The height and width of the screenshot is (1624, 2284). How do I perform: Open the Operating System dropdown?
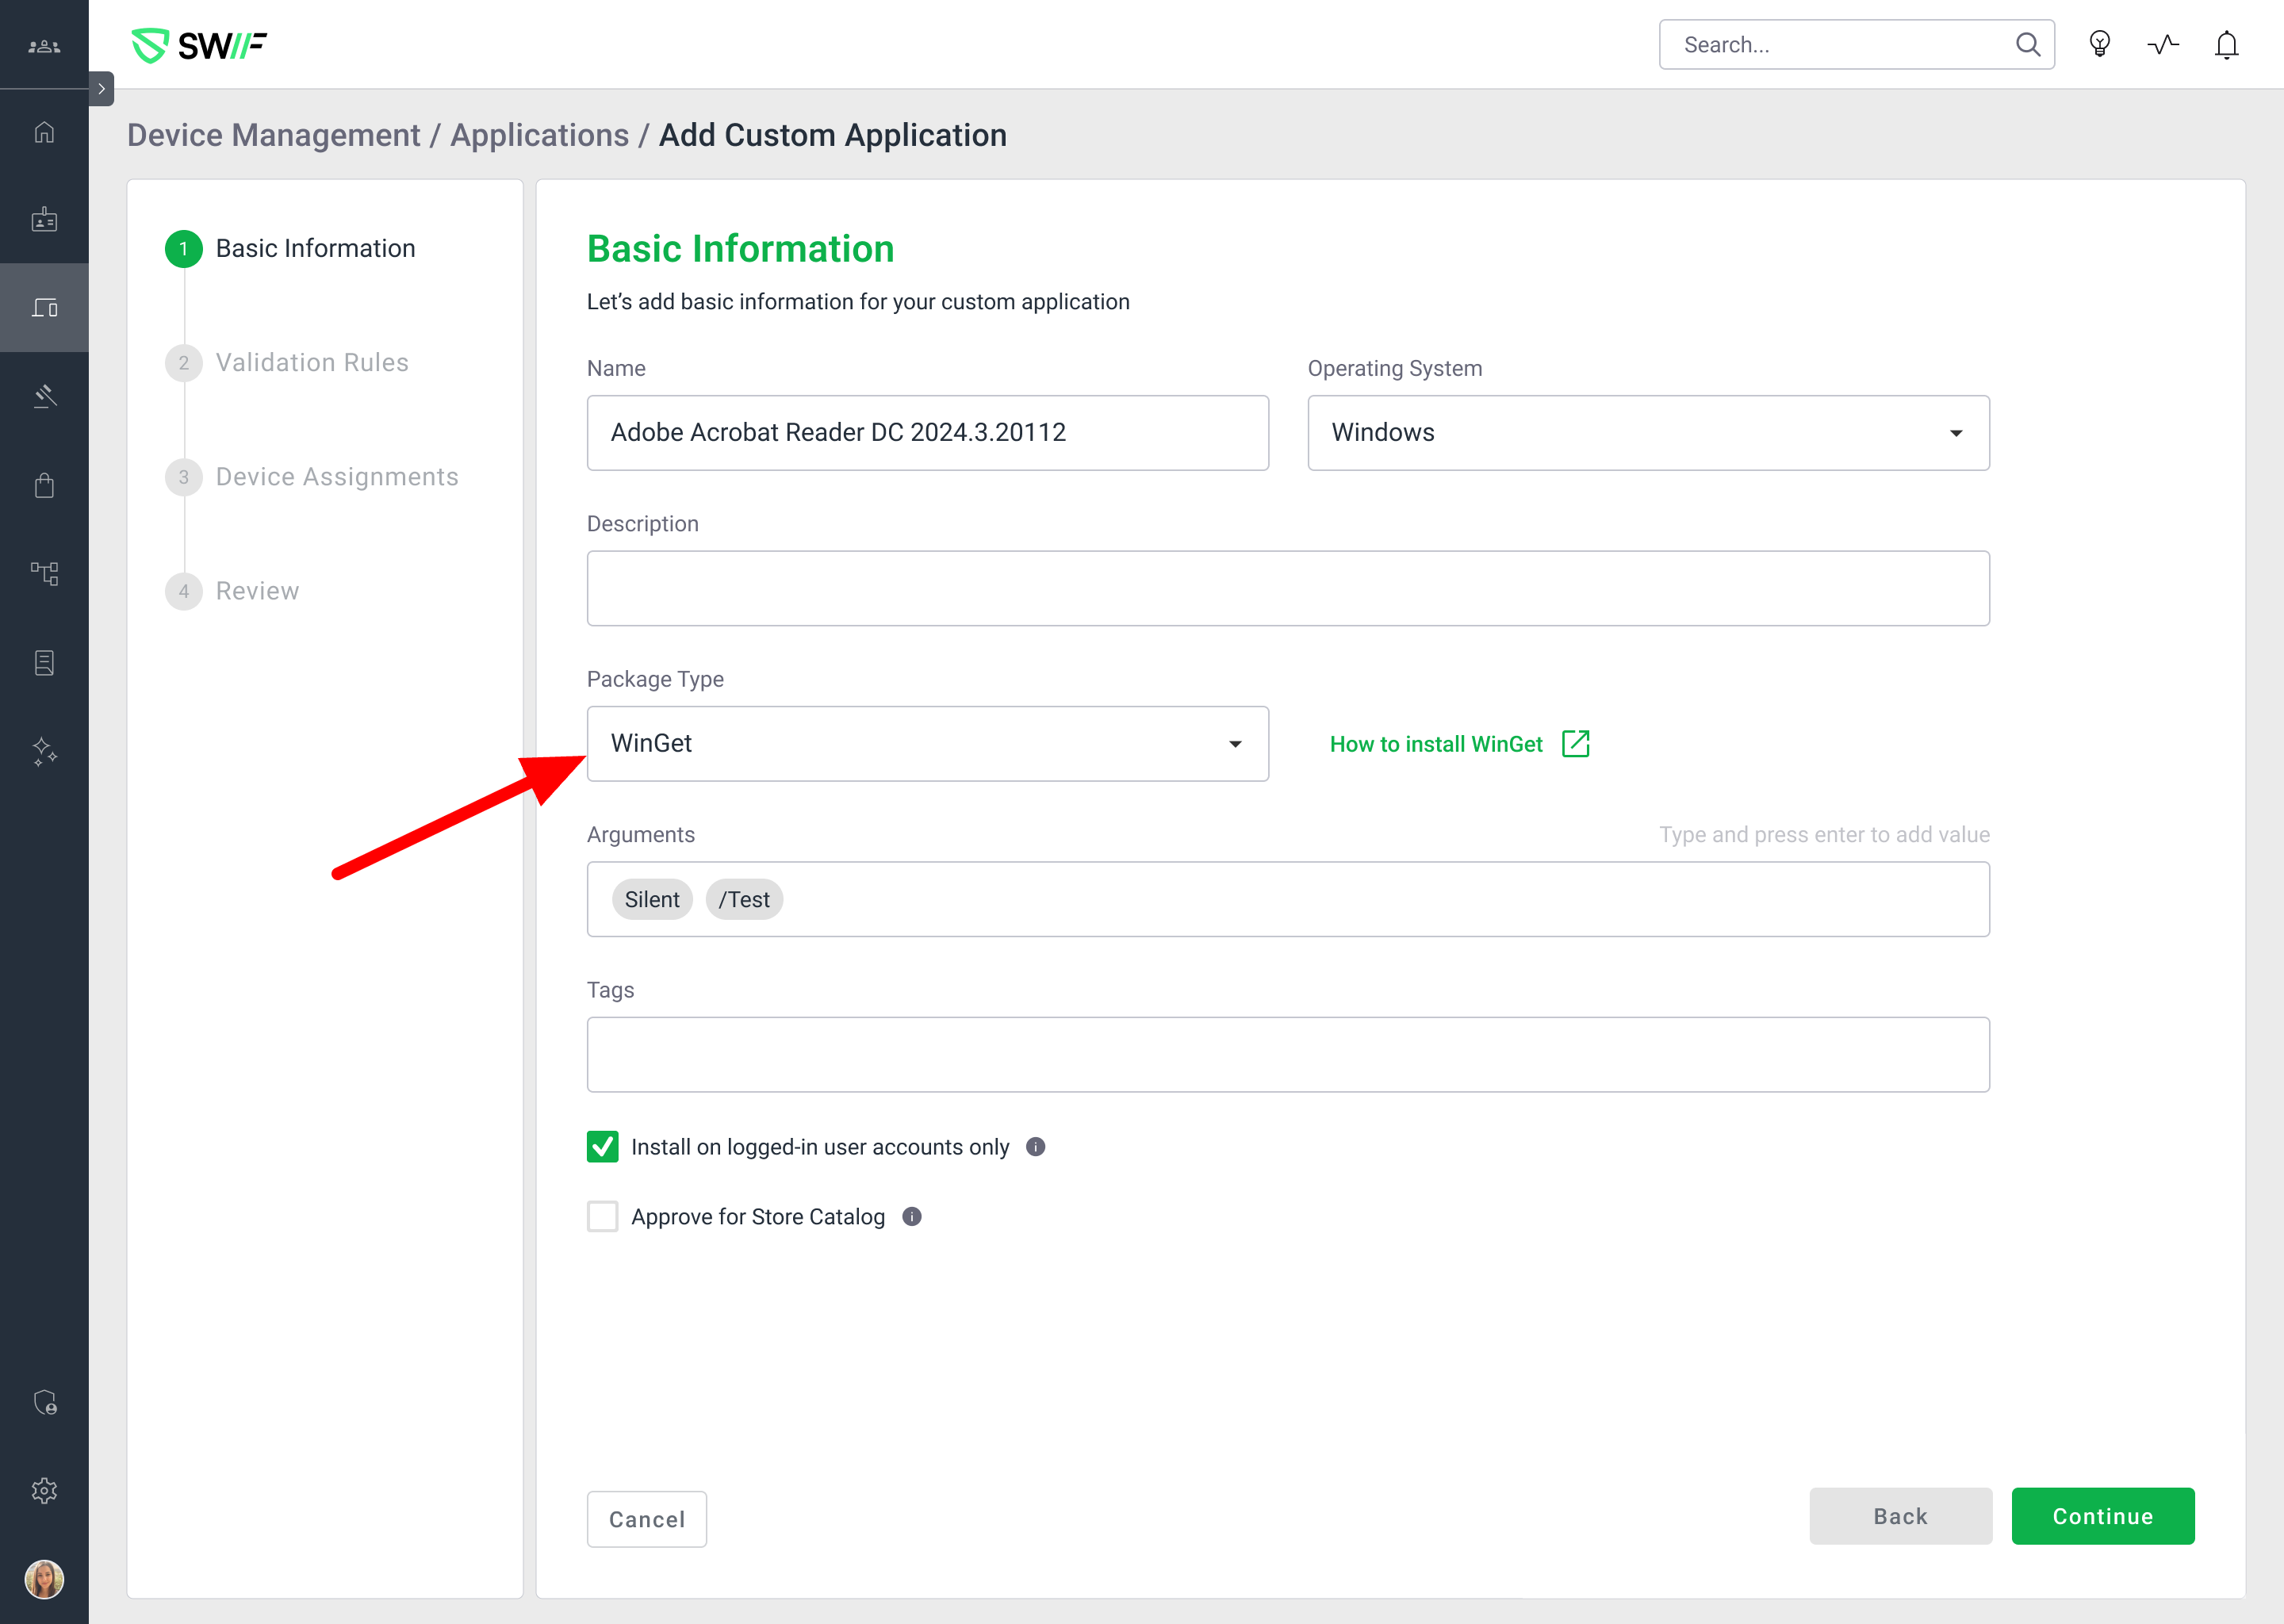click(1647, 433)
